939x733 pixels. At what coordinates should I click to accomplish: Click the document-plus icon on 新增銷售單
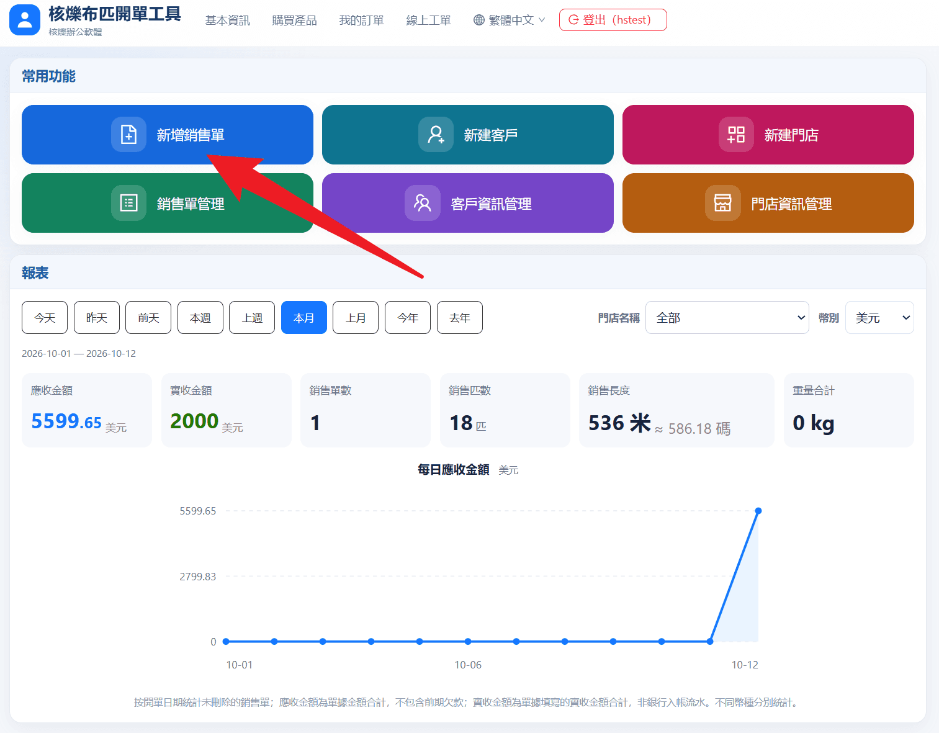(x=128, y=134)
